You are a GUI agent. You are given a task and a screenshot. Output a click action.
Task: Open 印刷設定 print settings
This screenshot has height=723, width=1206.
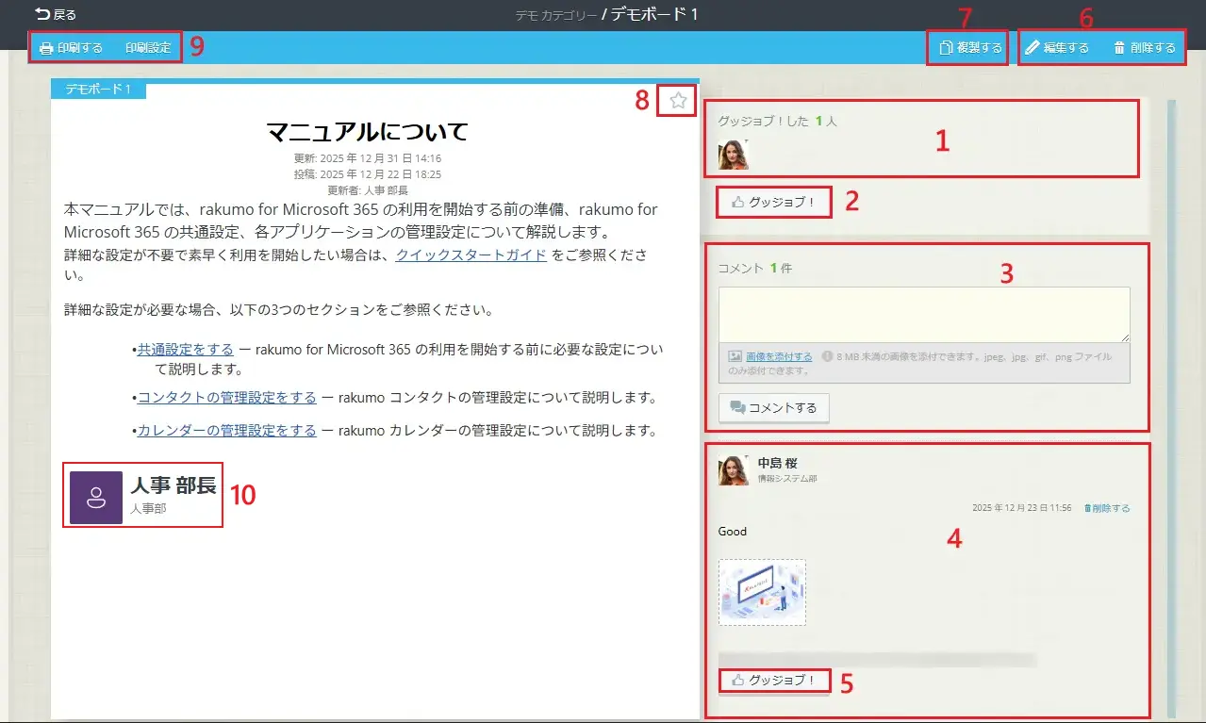[148, 47]
